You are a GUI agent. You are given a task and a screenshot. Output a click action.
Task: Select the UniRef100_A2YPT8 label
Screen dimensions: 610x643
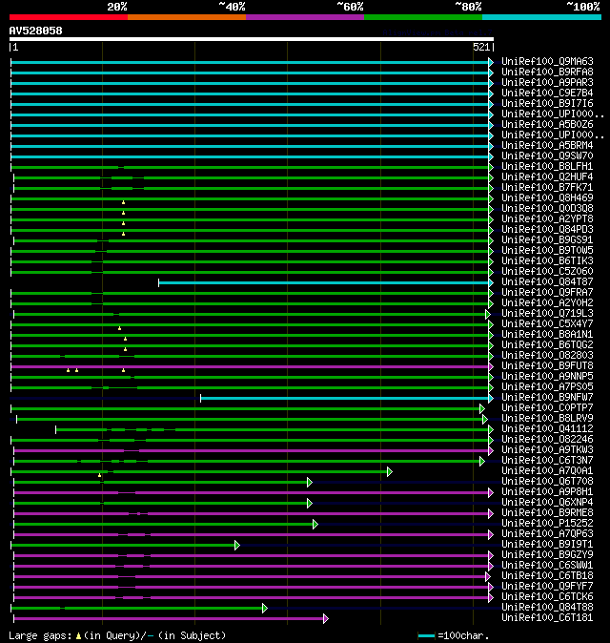click(x=547, y=219)
